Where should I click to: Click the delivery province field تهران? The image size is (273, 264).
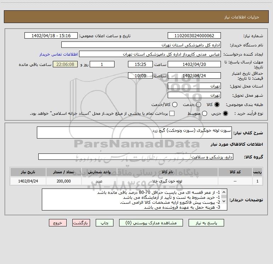point(194,86)
